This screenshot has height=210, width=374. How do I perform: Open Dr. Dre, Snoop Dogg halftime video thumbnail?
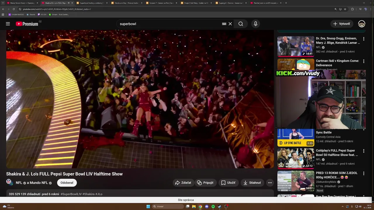point(296,46)
